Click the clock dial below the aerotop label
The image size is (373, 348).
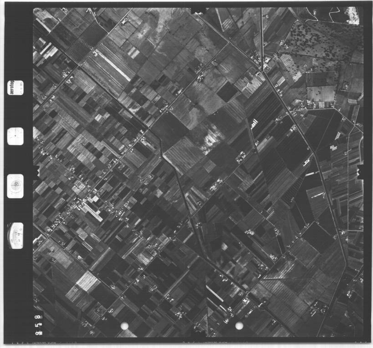coord(15,136)
